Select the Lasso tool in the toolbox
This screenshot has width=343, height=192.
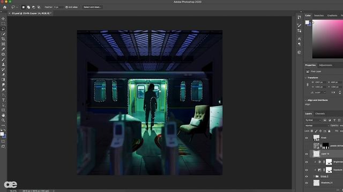click(3, 29)
